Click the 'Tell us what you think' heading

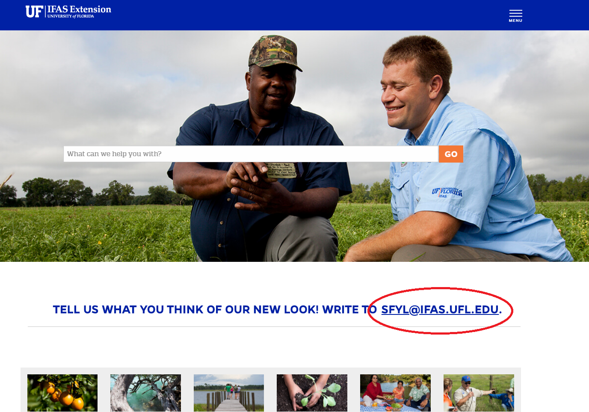277,309
